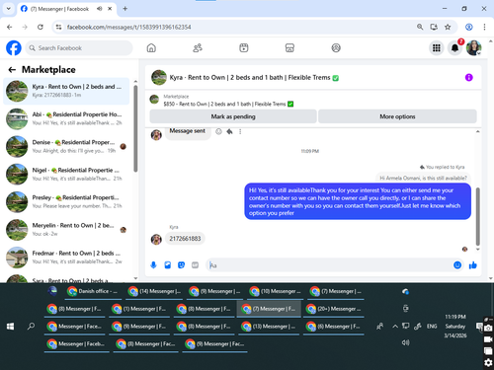Image resolution: width=494 pixels, height=370 pixels.
Task: Show hidden system tray icons
Action: (395, 327)
